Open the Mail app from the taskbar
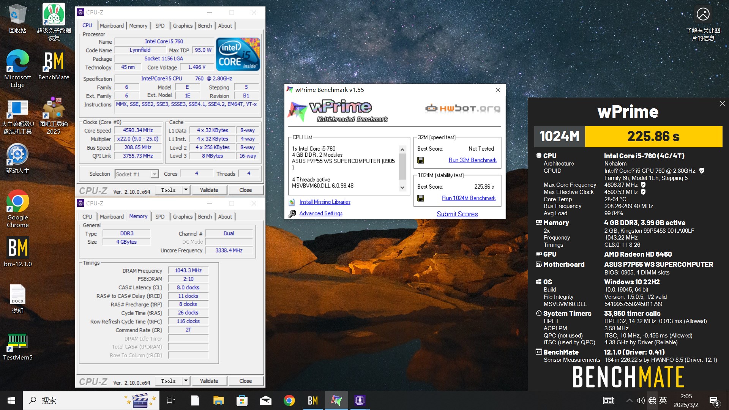This screenshot has width=729, height=410. pos(265,401)
